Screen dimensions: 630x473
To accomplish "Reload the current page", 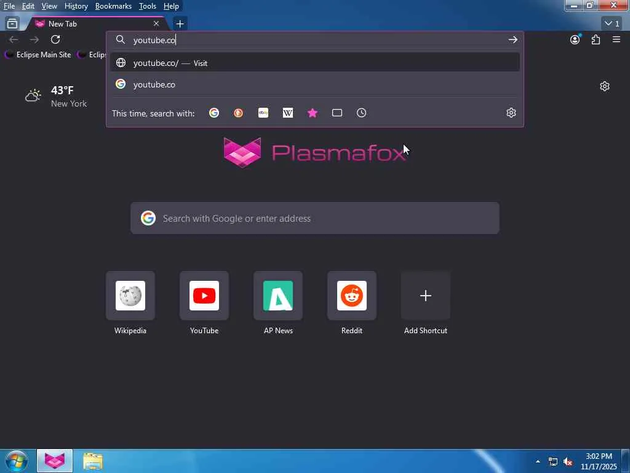I will (55, 39).
